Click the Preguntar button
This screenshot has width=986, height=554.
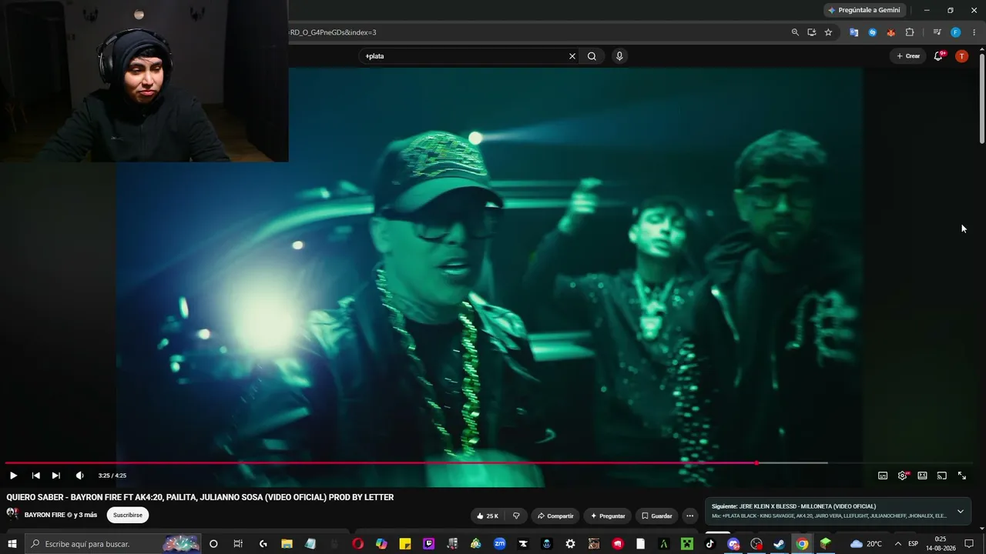607,516
